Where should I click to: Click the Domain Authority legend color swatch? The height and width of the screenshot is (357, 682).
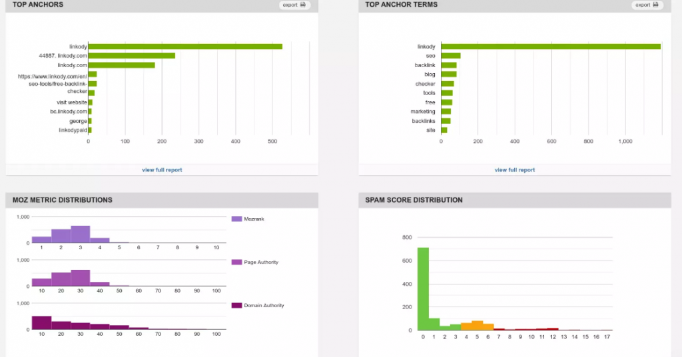(236, 305)
